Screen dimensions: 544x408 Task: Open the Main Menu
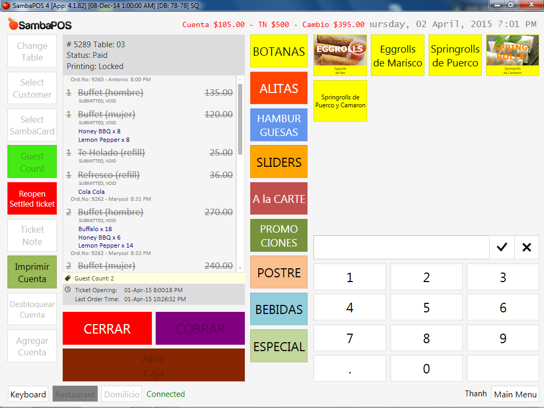[x=515, y=394]
